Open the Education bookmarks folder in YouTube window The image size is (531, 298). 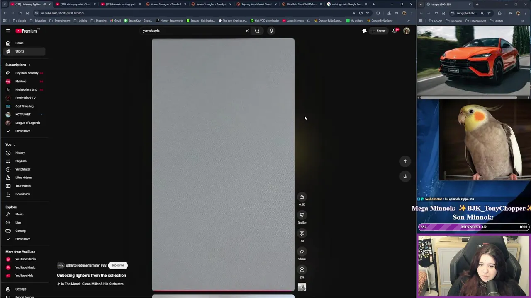tap(37, 21)
